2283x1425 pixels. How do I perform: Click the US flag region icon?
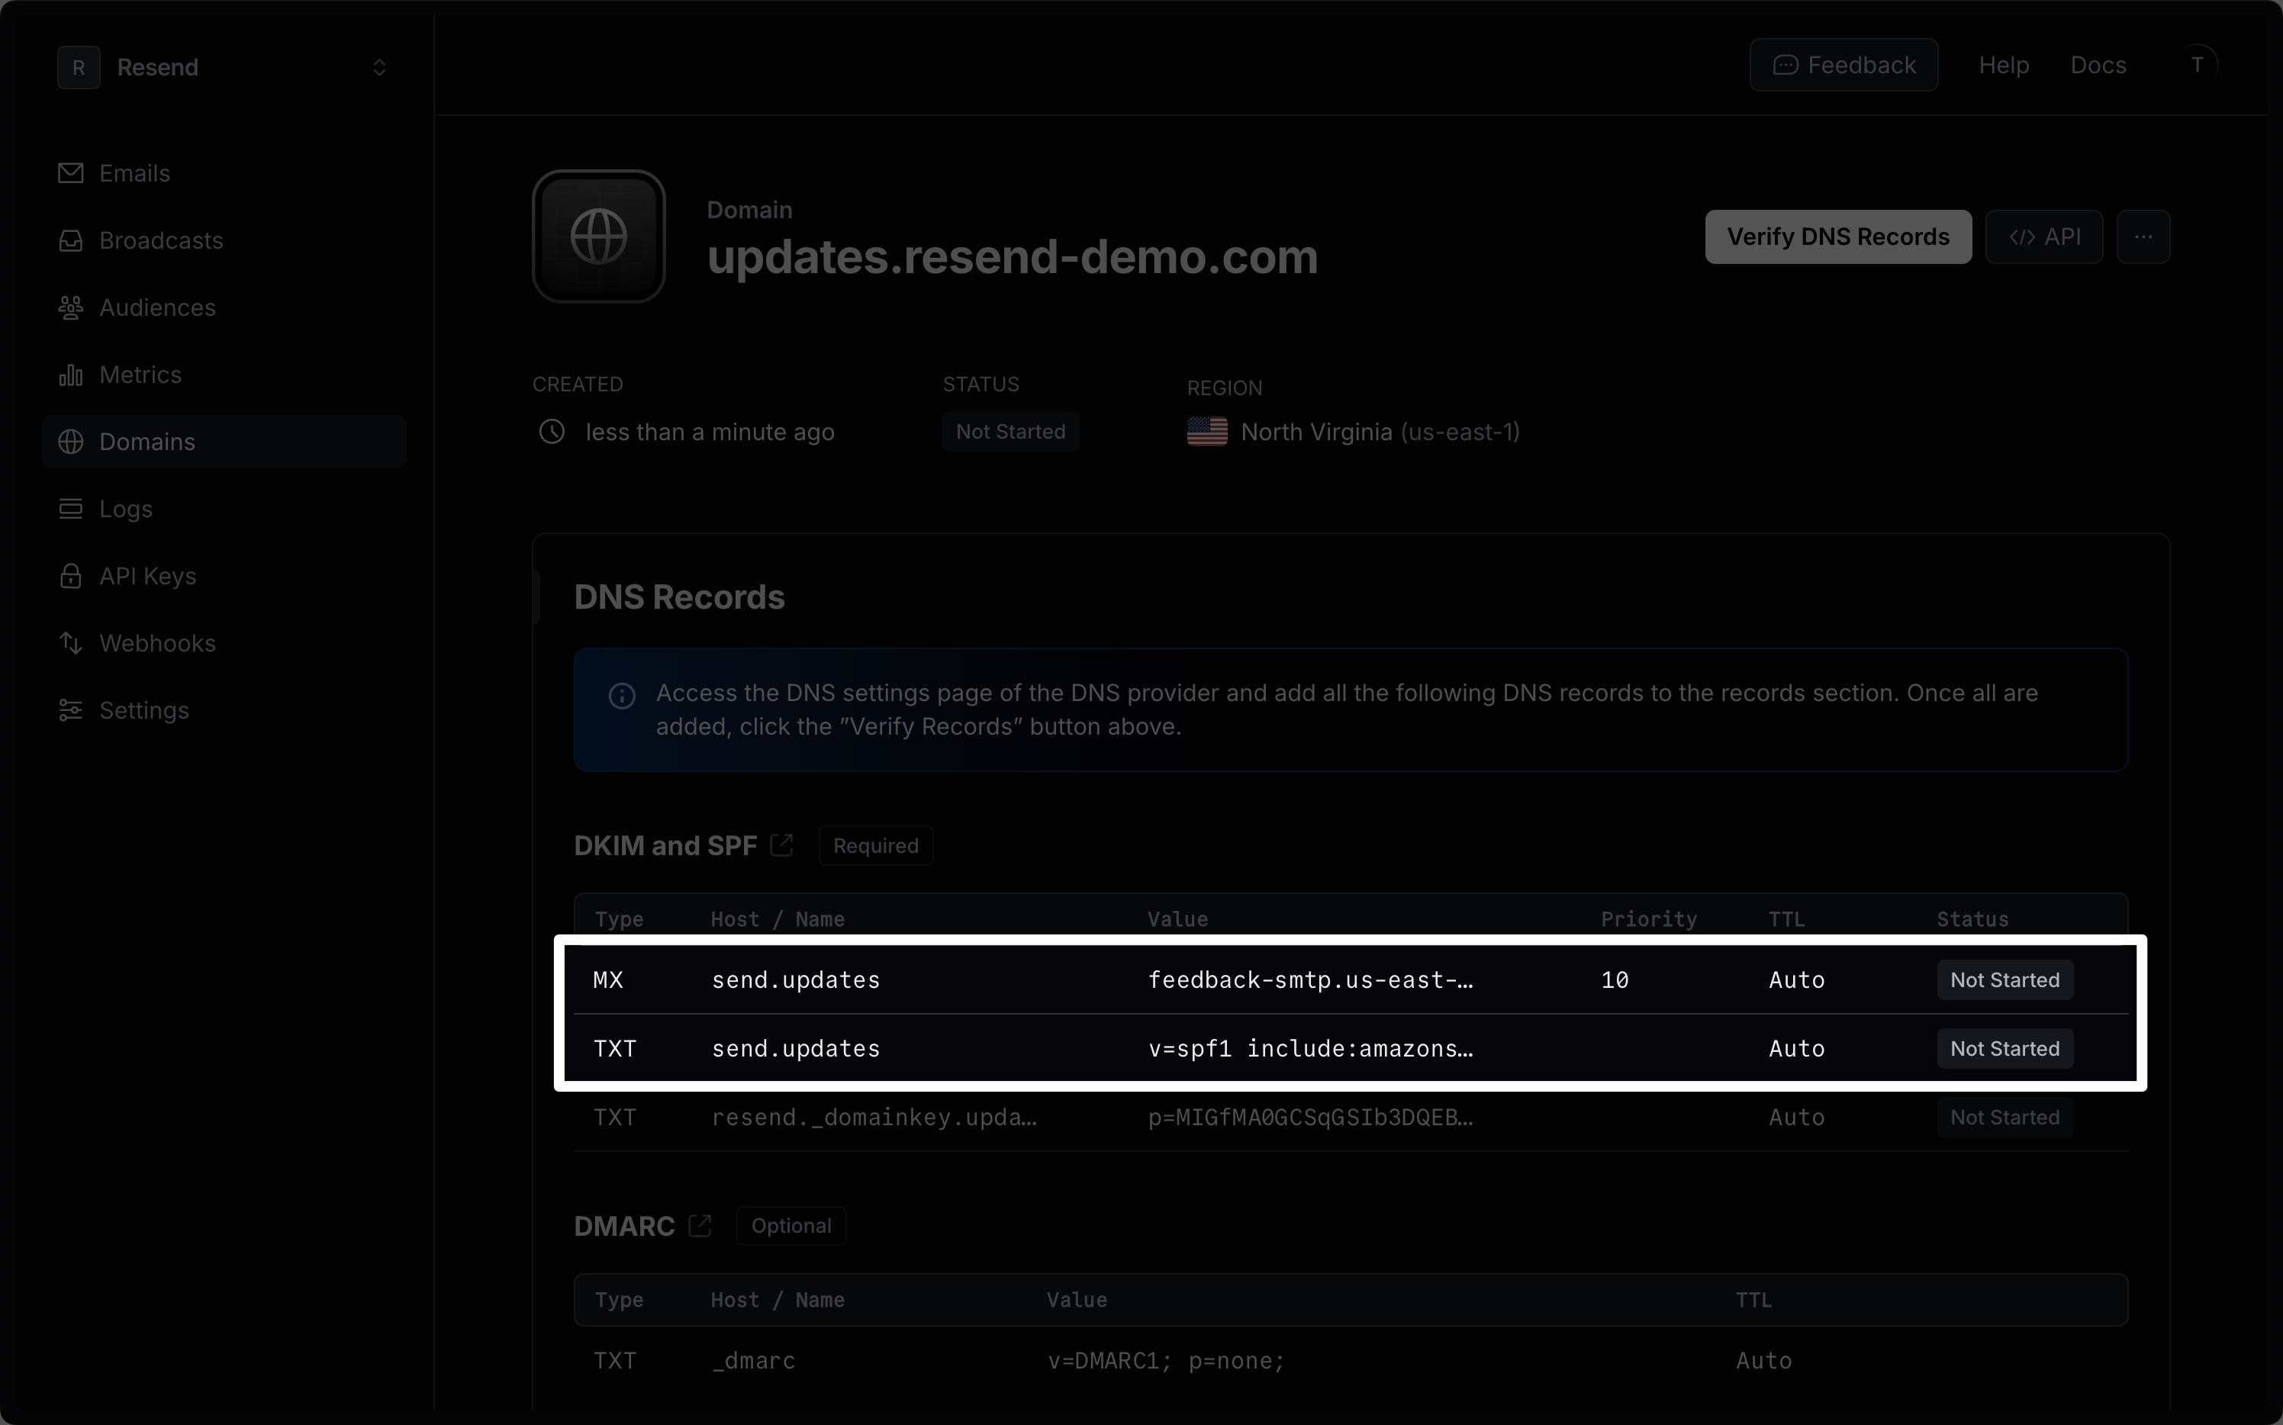[x=1206, y=432]
